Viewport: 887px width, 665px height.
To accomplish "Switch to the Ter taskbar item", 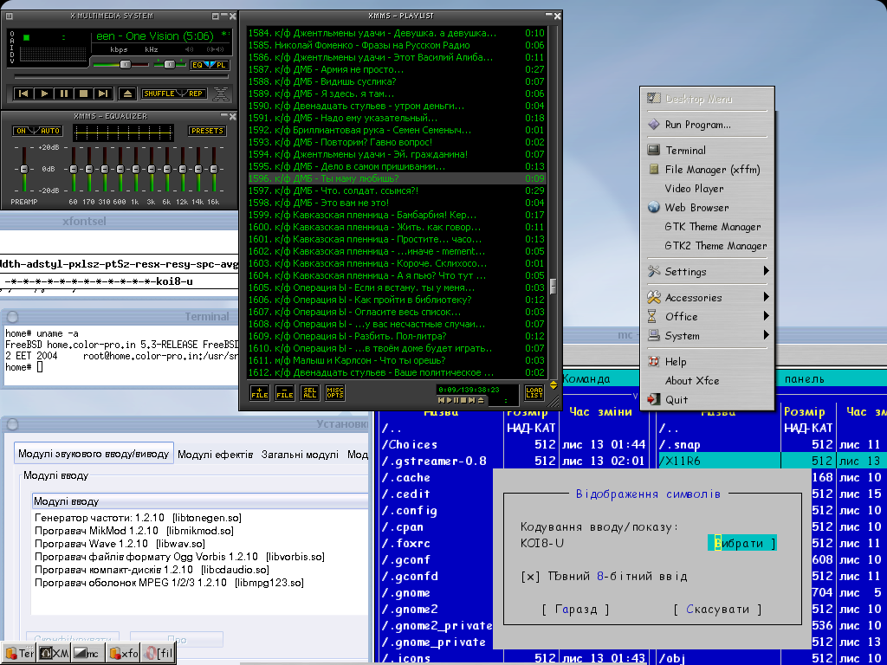I will coord(19,654).
